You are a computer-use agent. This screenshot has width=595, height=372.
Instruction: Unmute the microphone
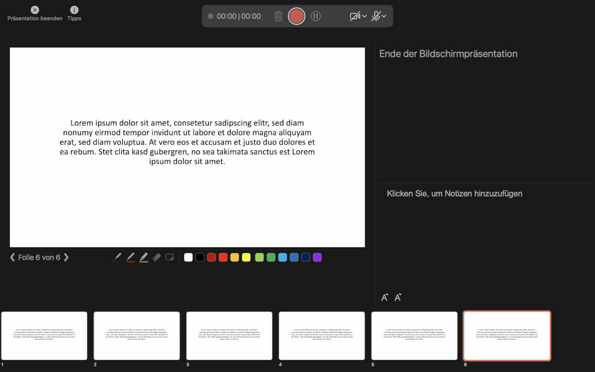(377, 16)
